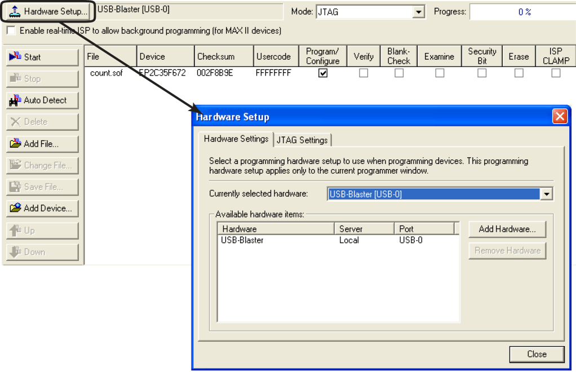Open the Add File folder icon
Viewport: 576px width, 372px height.
(x=15, y=144)
